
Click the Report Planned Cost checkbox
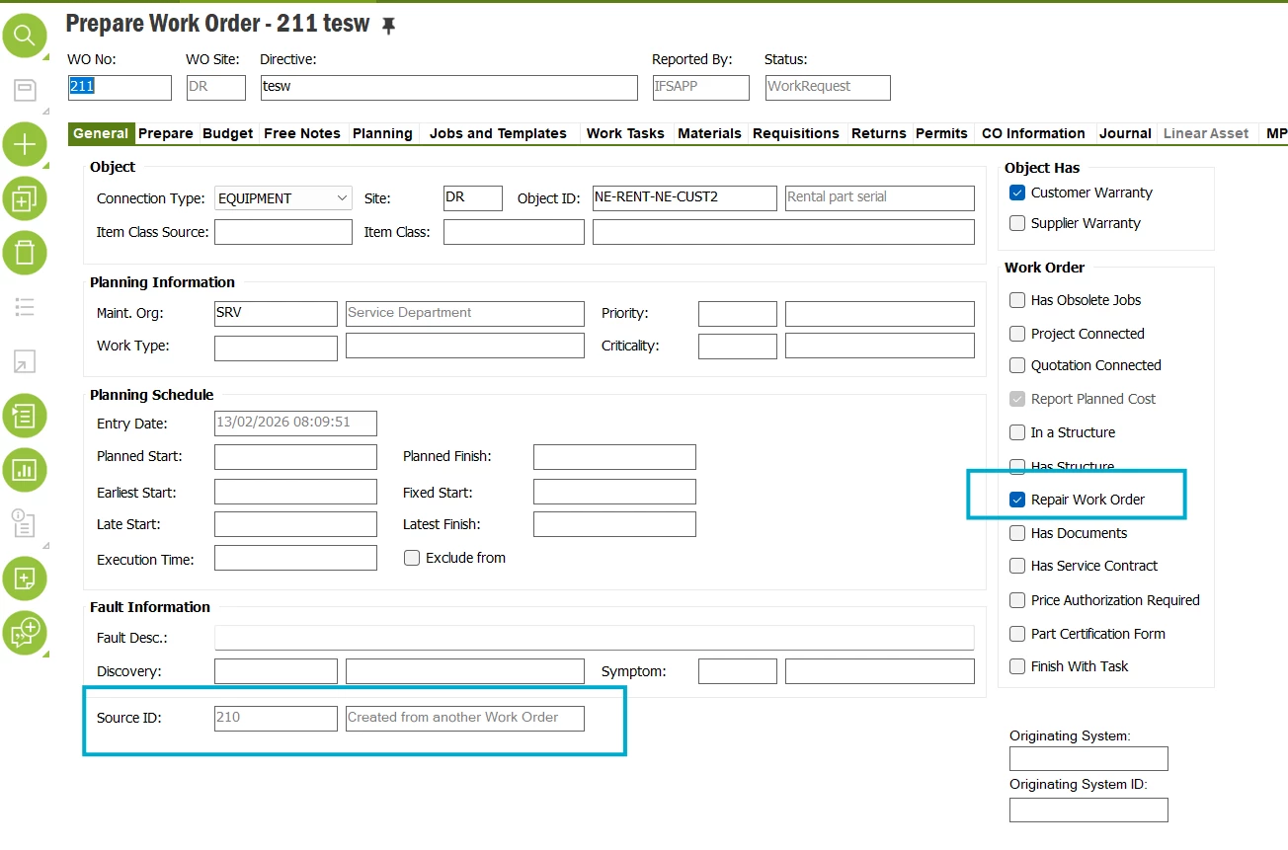click(x=1017, y=399)
